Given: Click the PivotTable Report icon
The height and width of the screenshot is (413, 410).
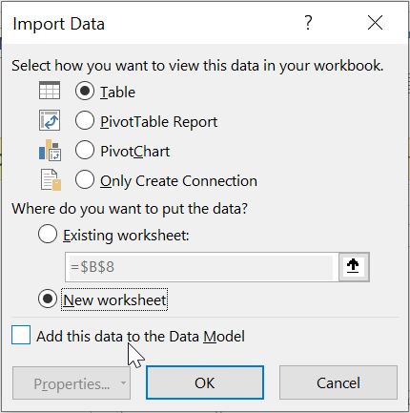Looking at the screenshot, I should pos(50,120).
